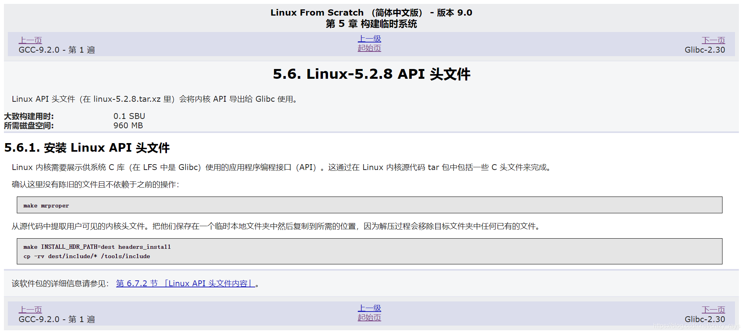Click the heading '5.6. Linux-5.2.8 API 头文件'
Viewport: 744px width, 333px height.
pos(371,74)
